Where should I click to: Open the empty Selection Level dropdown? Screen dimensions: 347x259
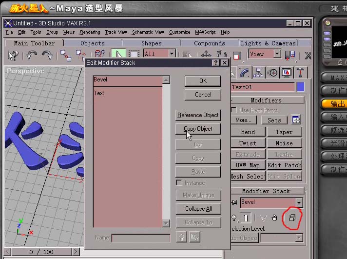299,238
